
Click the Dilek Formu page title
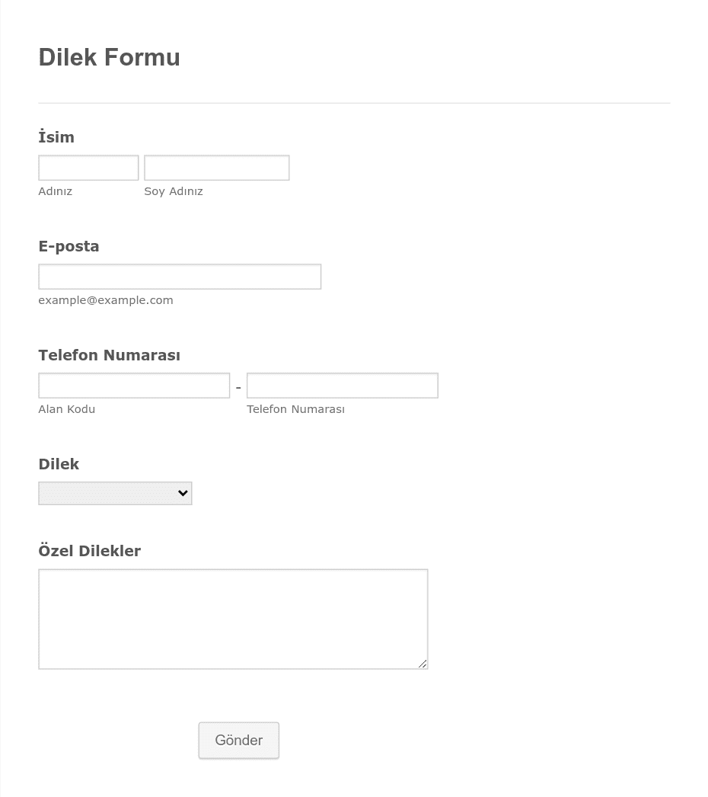109,57
